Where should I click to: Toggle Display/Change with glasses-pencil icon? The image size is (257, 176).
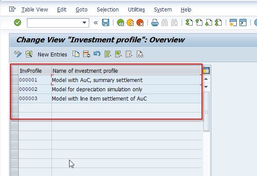pos(18,54)
